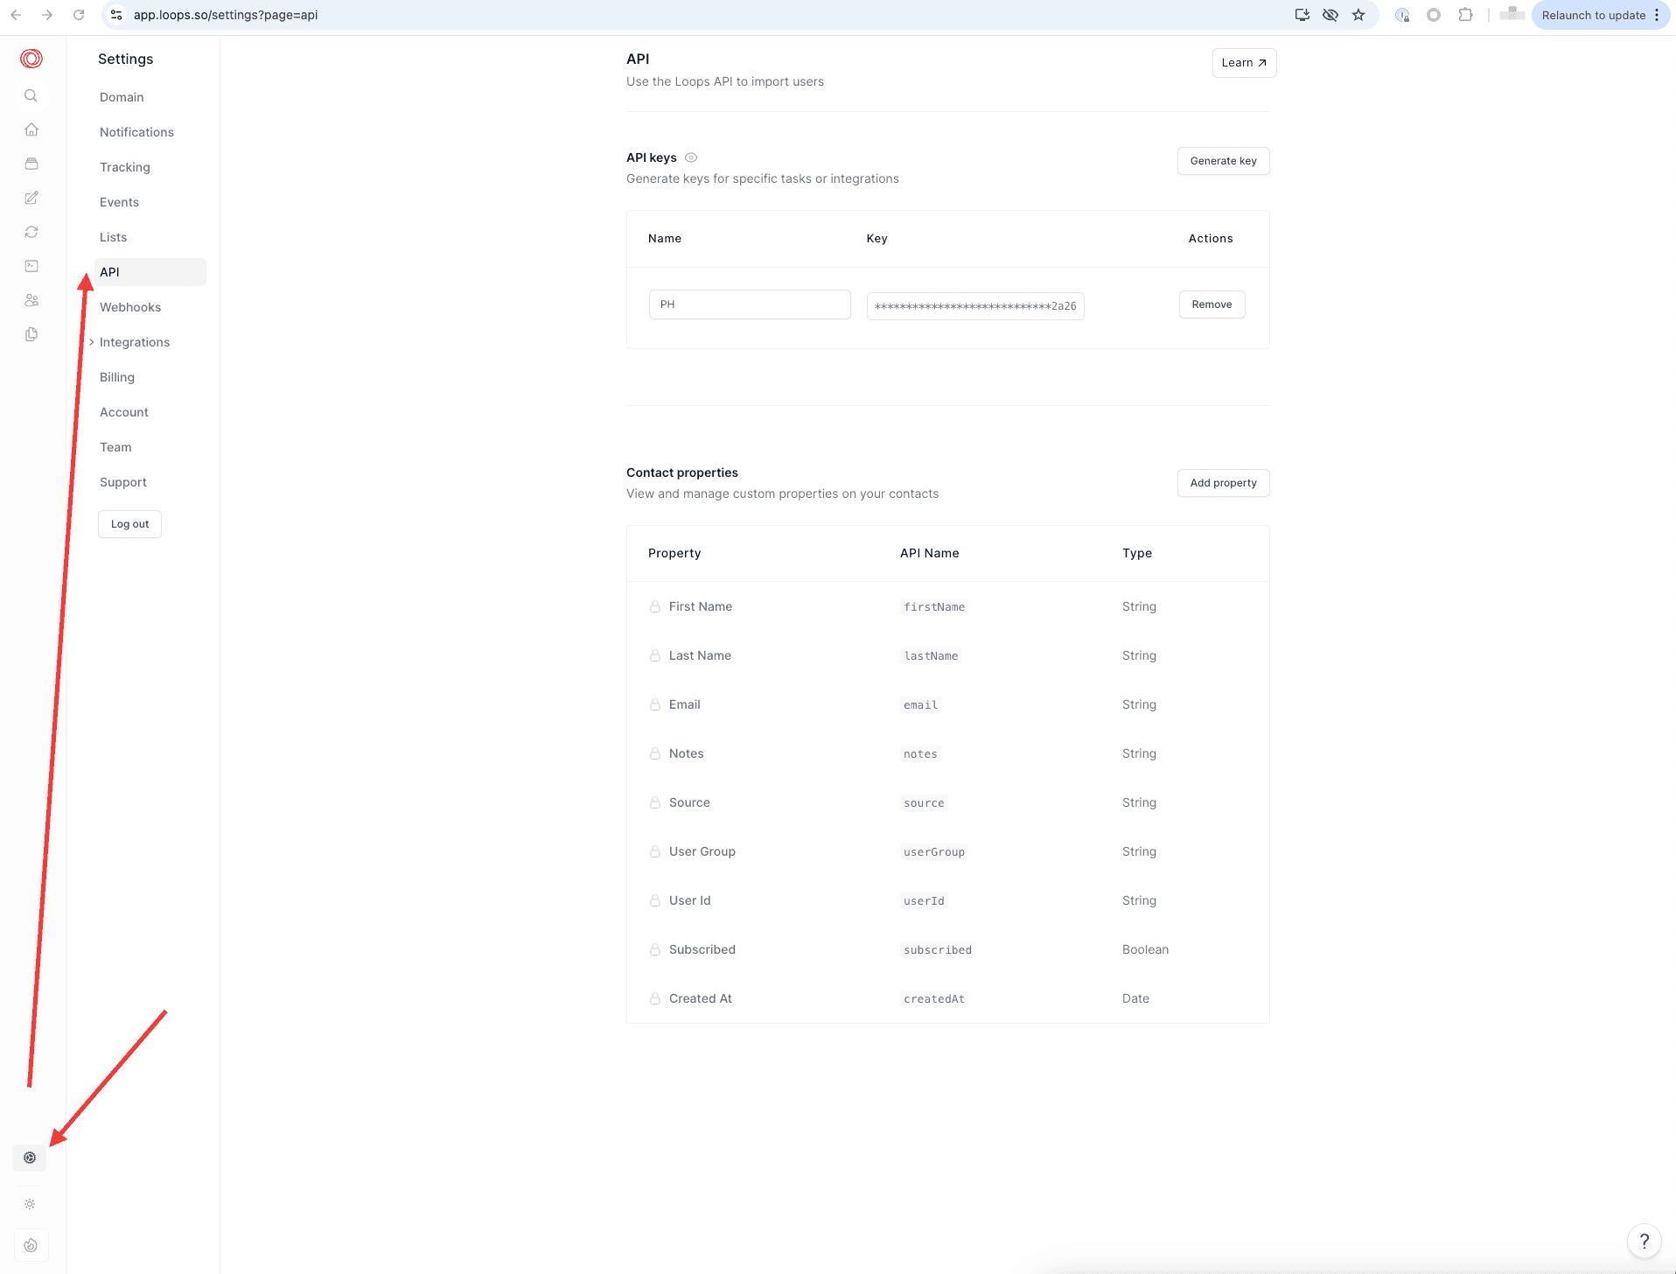Click the browser back arrow
This screenshot has height=1274, width=1676.
(16, 15)
